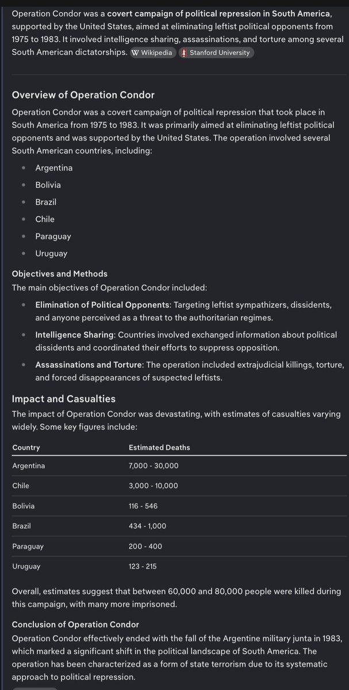This screenshot has height=690, width=349.
Task: Click the partially visible button at bottom
Action: (34, 688)
